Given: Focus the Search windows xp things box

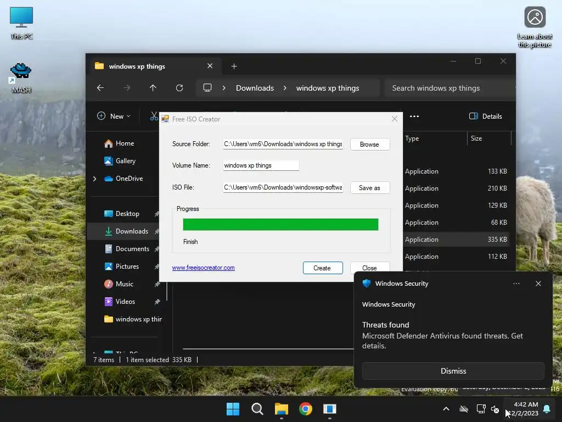Looking at the screenshot, I should (x=450, y=88).
